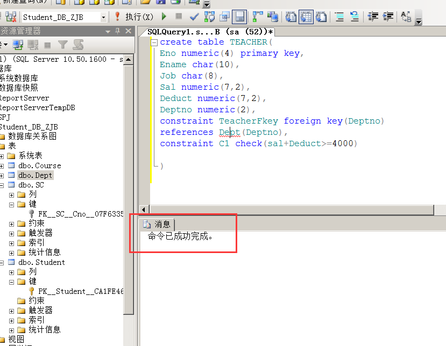446x346 pixels.
Task: Click the green debug play arrow
Action: pos(164,17)
